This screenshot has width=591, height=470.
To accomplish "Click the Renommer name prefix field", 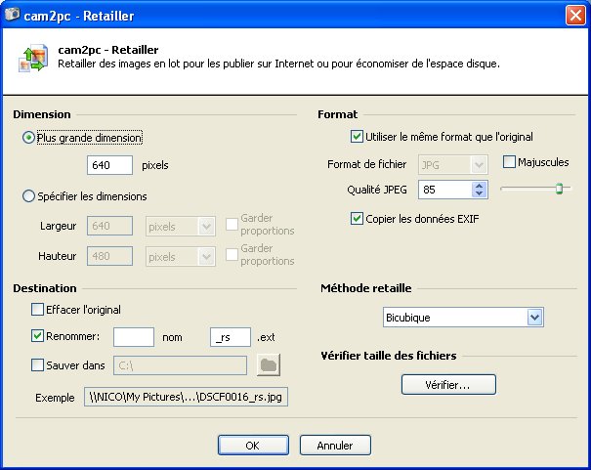I will (134, 337).
